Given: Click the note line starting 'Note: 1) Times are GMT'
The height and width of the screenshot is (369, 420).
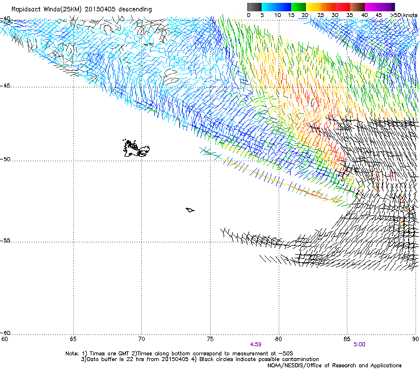Looking at the screenshot, I should pyautogui.click(x=179, y=354).
